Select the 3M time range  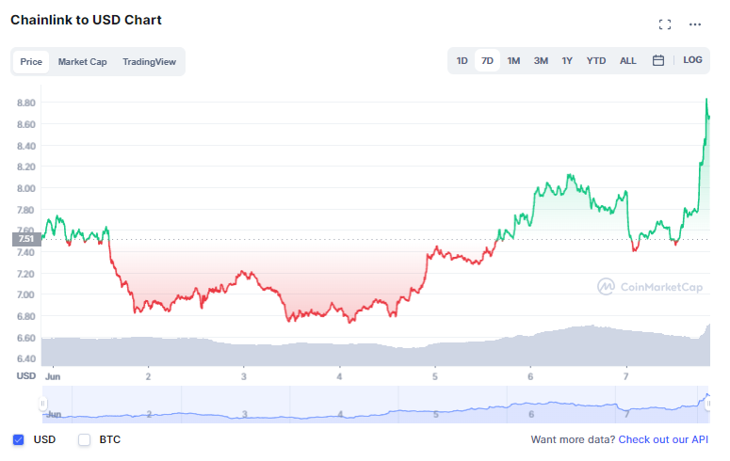[541, 61]
